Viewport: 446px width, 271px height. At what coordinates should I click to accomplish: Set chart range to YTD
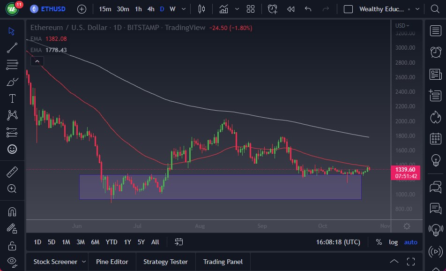click(111, 242)
